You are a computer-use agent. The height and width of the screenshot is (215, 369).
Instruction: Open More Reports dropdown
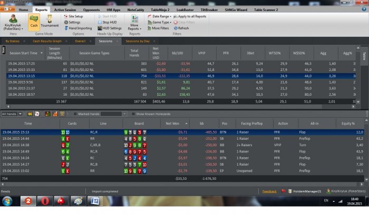tap(134, 23)
